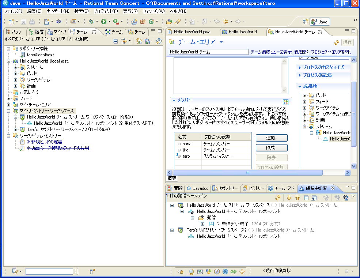The height and width of the screenshot is (278, 360).
Task: Click the team invitation icon in メンバー header
Action: tap(285, 102)
